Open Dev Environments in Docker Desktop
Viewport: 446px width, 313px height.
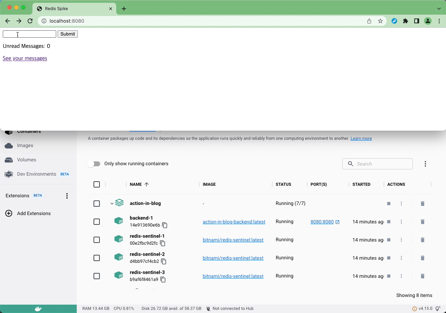(37, 174)
